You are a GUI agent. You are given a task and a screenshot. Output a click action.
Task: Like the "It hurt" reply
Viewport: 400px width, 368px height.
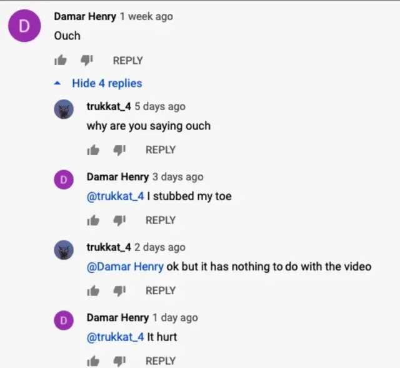(93, 361)
